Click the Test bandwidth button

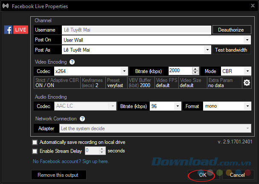pos(232,50)
